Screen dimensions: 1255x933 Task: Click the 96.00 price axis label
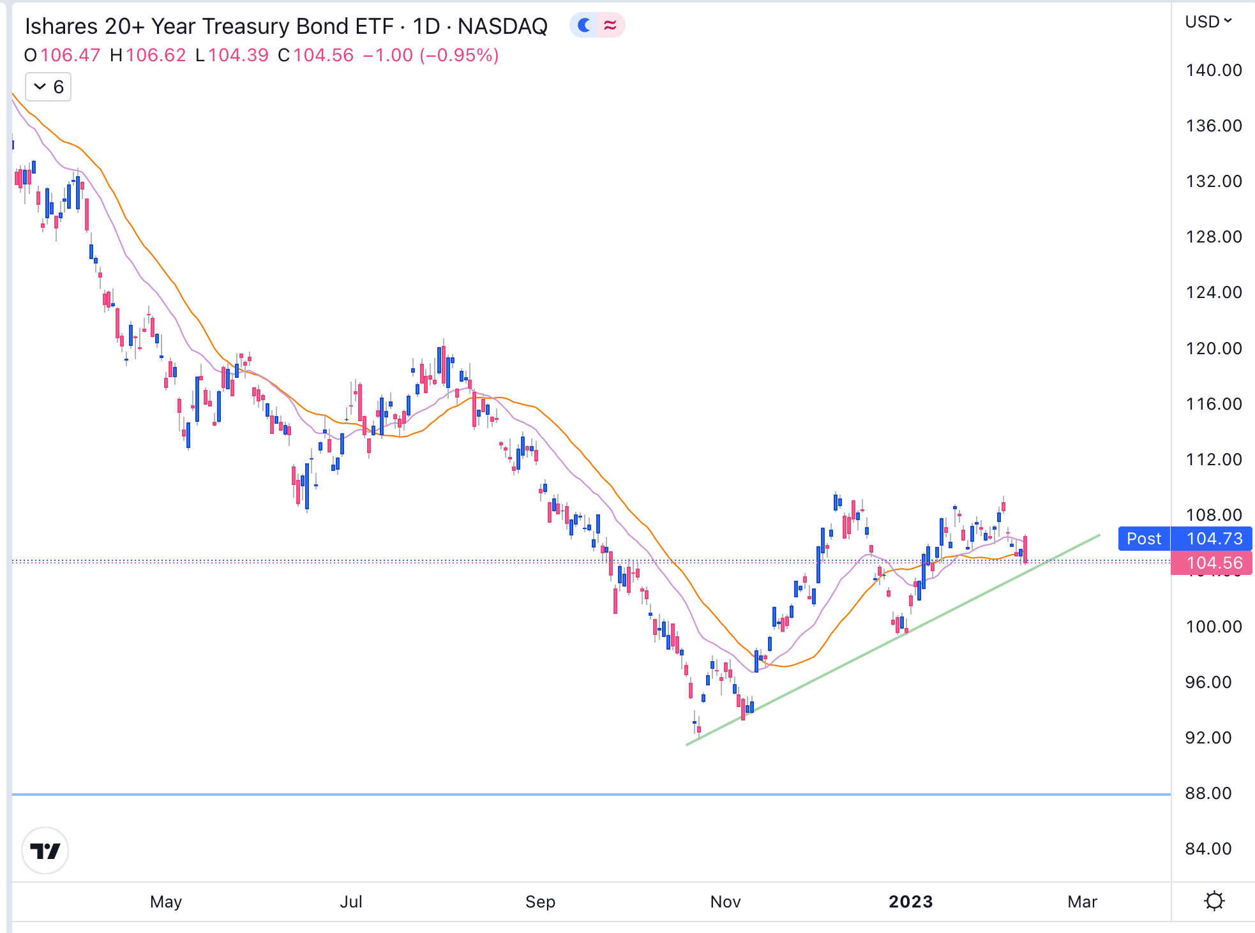tap(1208, 682)
